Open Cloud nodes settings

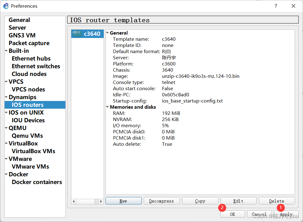coord(29,74)
